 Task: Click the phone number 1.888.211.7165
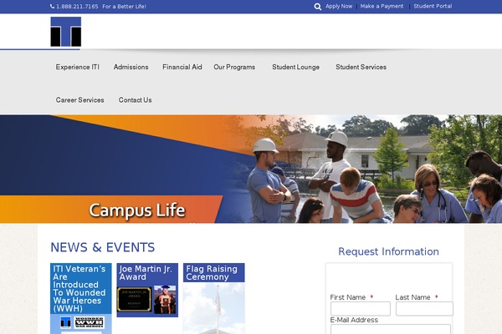click(77, 7)
